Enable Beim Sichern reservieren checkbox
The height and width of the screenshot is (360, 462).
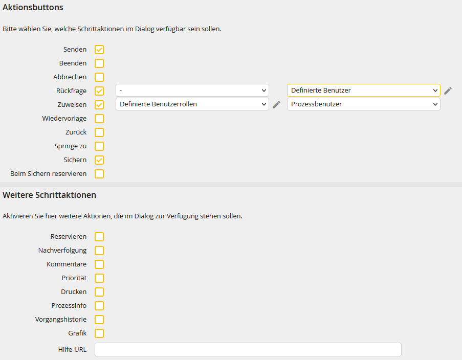point(99,174)
